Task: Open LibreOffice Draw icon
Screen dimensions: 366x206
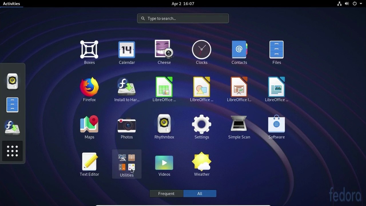Action: [202, 87]
